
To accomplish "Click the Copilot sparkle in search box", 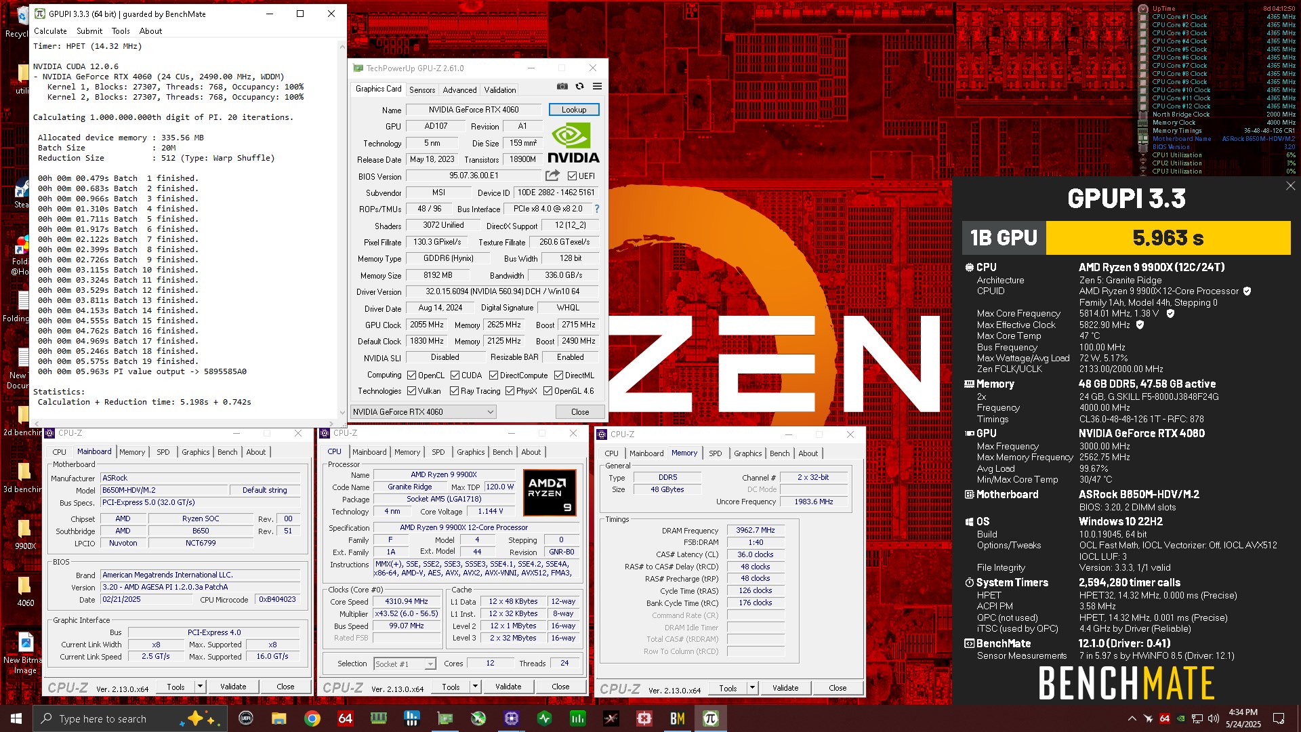I will click(x=201, y=718).
